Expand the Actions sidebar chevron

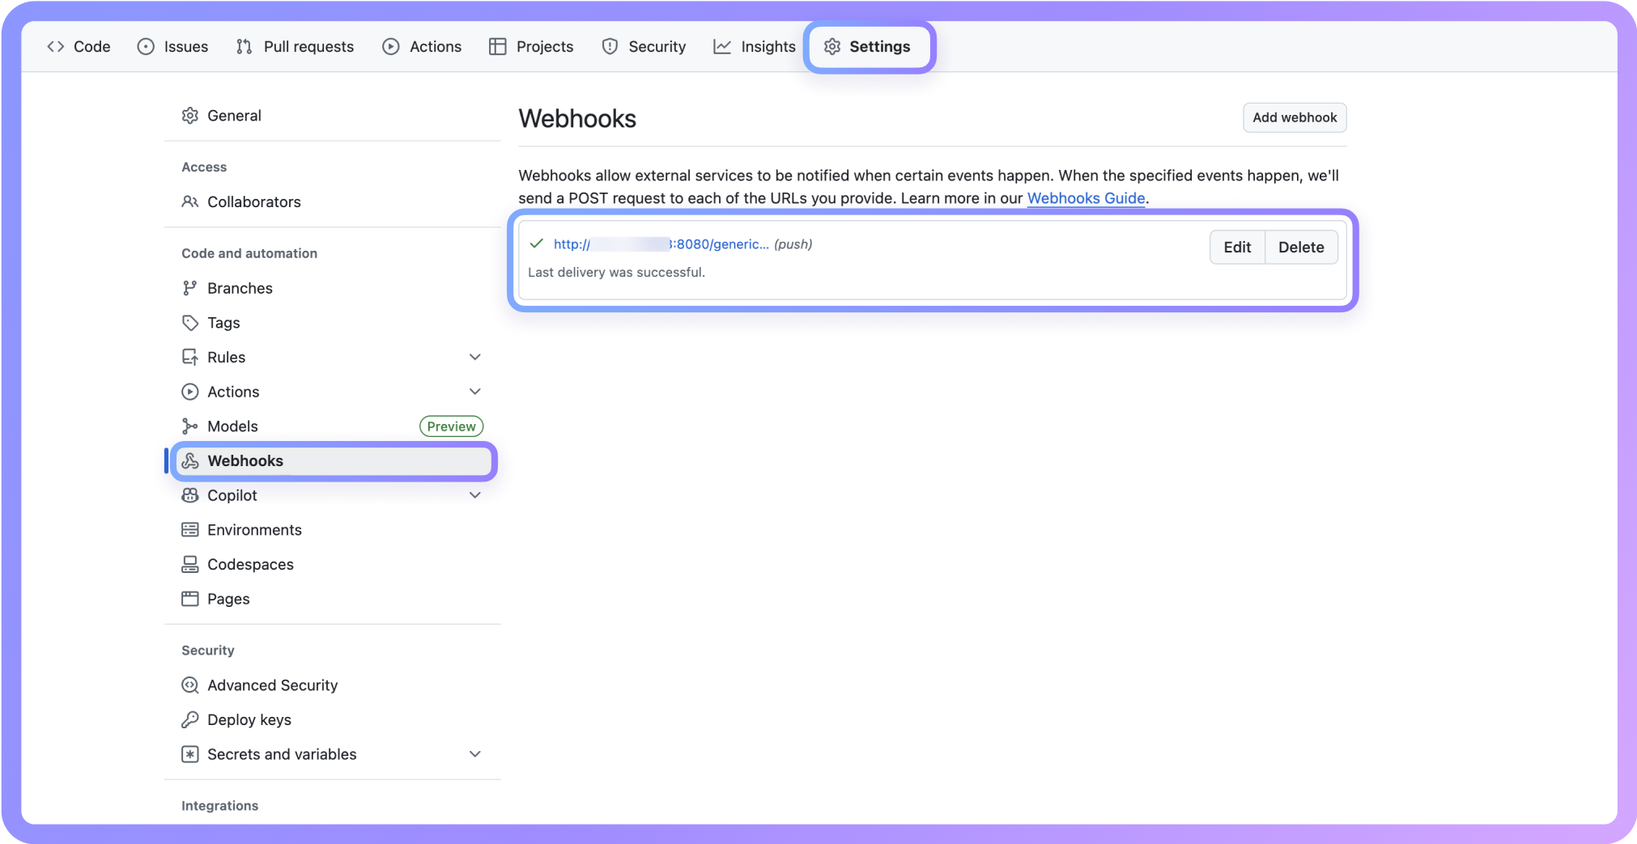pos(475,391)
